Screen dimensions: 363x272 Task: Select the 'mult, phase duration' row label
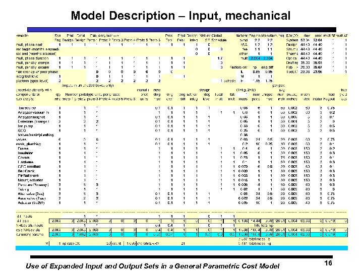click(x=32, y=58)
